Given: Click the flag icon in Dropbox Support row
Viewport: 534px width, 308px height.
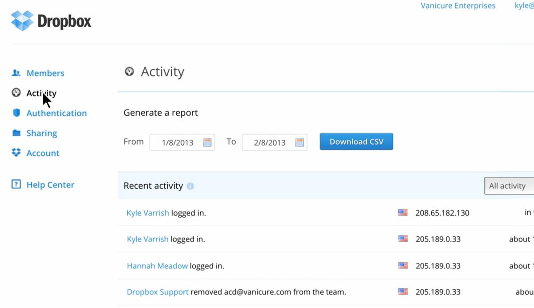Looking at the screenshot, I should pyautogui.click(x=403, y=292).
